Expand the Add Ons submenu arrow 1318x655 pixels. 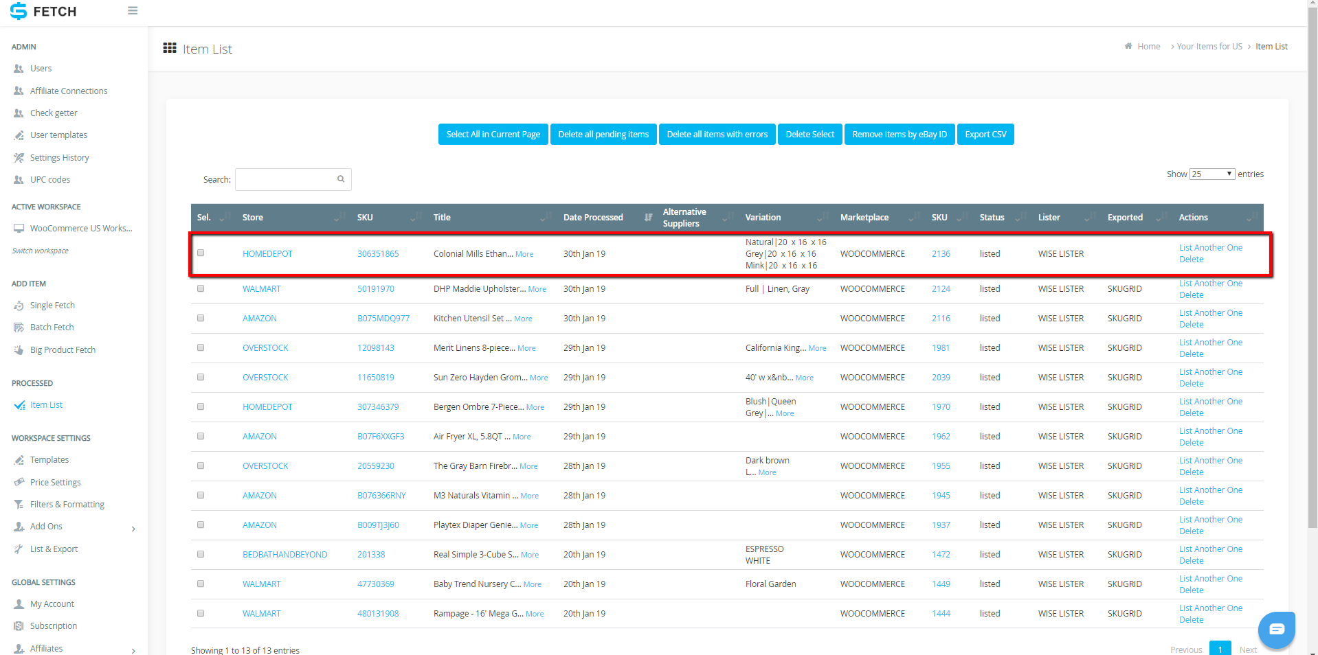(x=133, y=529)
